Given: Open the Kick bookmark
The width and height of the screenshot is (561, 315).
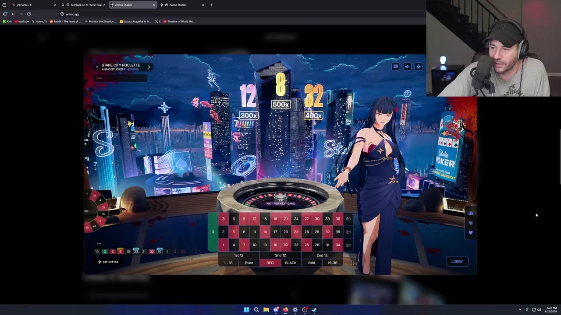Looking at the screenshot, I should (7, 21).
